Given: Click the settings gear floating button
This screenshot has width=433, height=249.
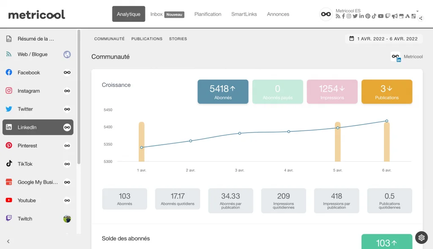Looking at the screenshot, I should coord(421,238).
